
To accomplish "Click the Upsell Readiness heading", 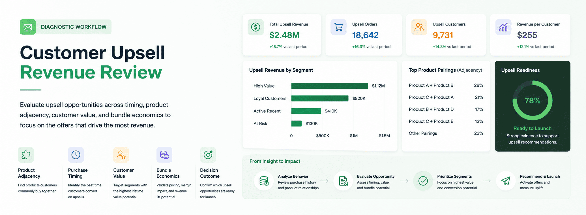I will [520, 70].
